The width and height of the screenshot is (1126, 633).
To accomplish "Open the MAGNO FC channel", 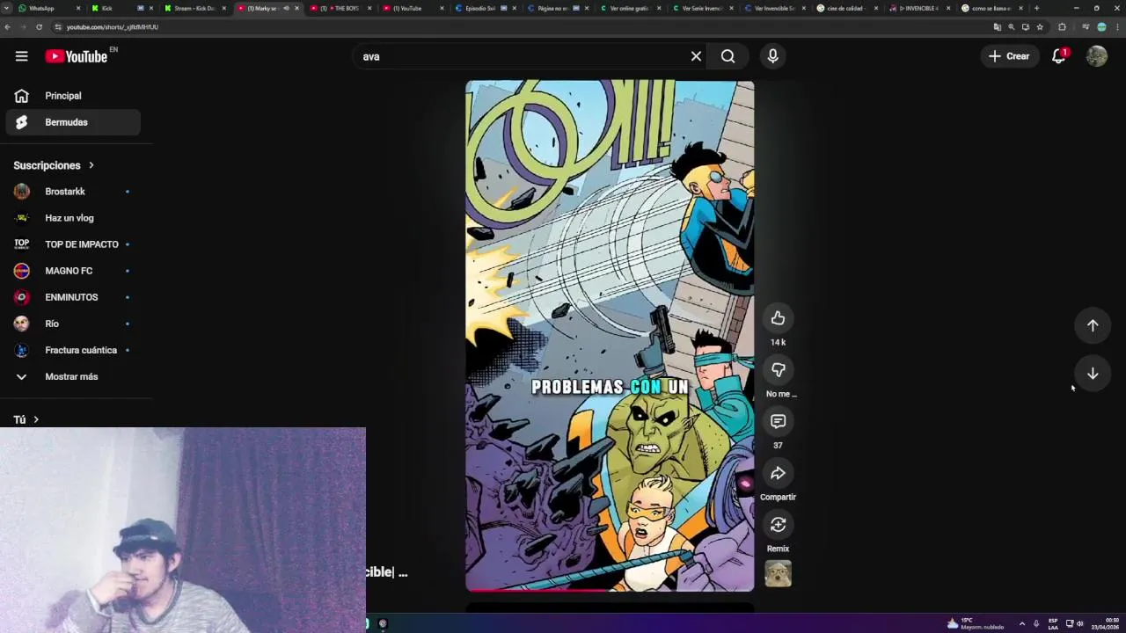I will 73,271.
